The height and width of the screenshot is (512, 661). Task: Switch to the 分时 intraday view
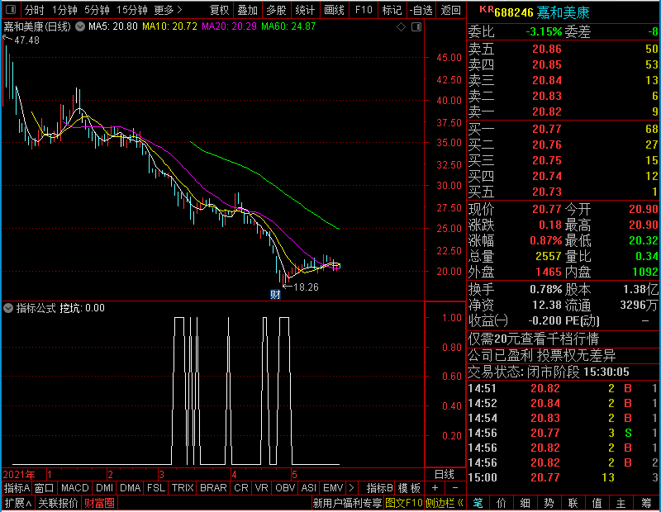point(34,10)
